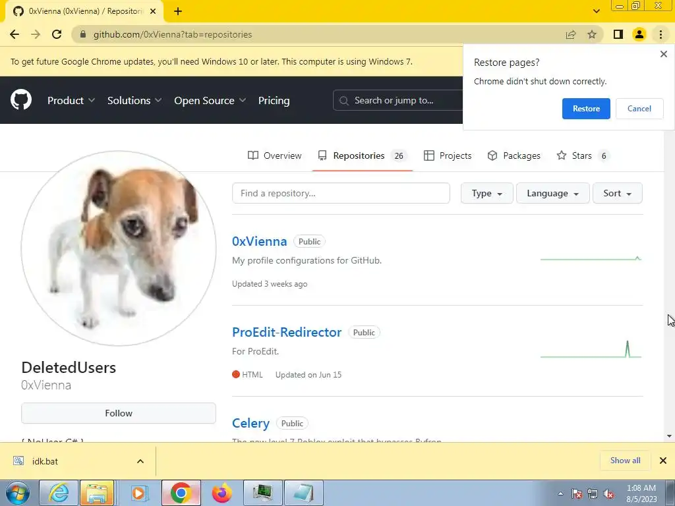Click the browser forward arrow
The width and height of the screenshot is (675, 506).
[x=36, y=34]
